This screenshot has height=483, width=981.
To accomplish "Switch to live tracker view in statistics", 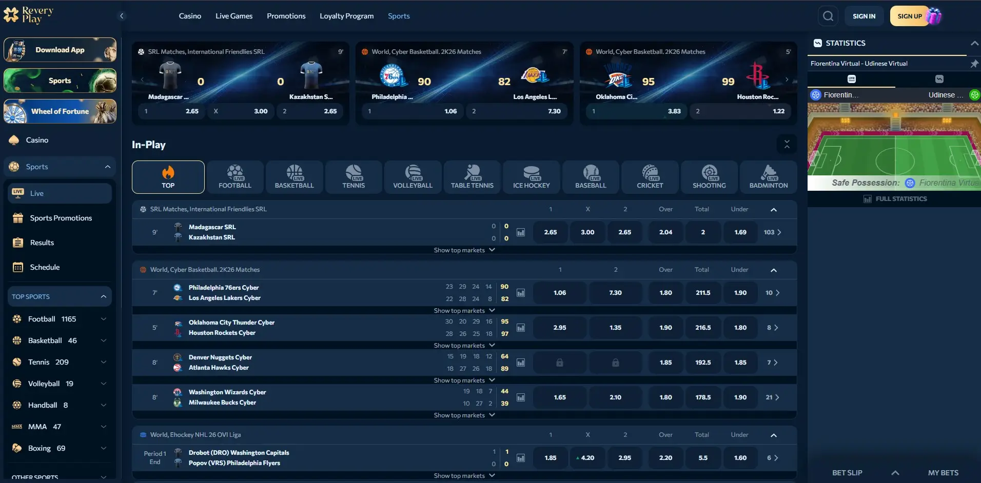I will tap(852, 79).
